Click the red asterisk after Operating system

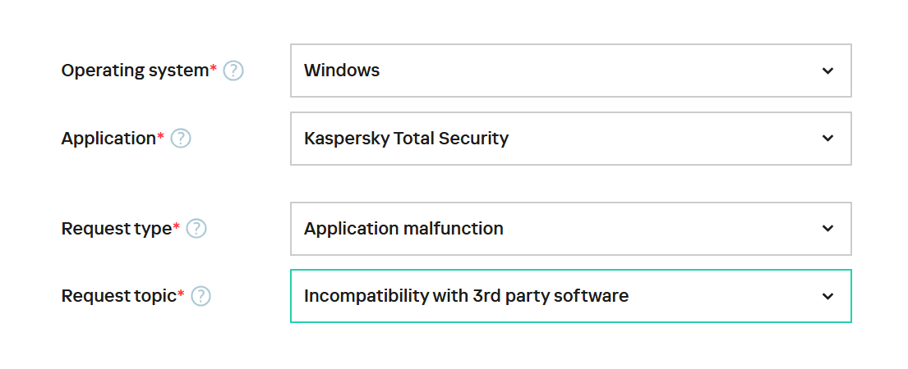click(x=214, y=69)
